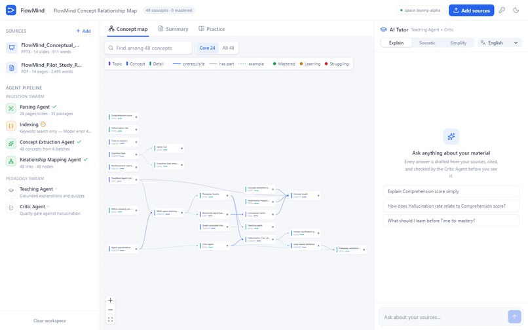
Task: Click the status dot on Pedagogy validation node
Action: tap(364, 249)
